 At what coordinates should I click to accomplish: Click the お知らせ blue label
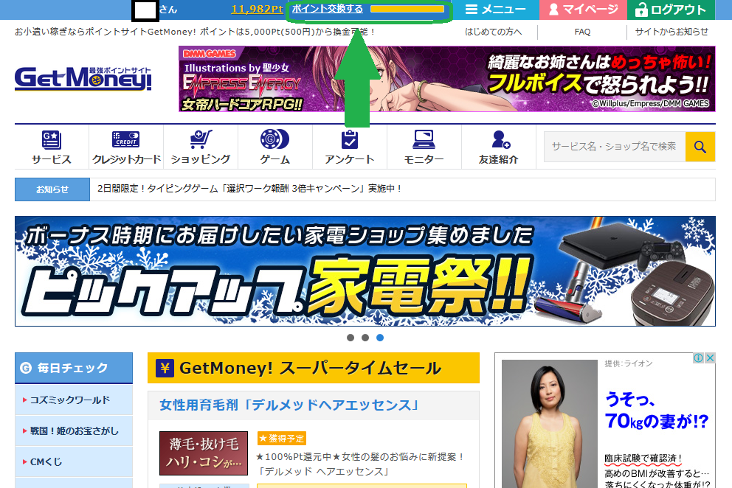(52, 190)
